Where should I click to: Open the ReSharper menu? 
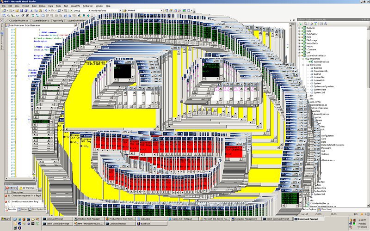click(87, 6)
